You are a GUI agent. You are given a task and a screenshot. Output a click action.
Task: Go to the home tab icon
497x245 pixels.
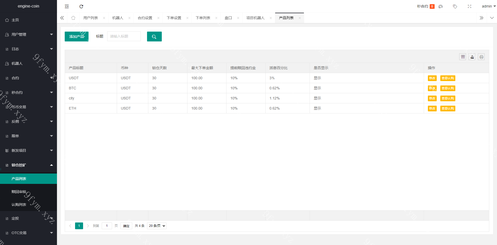[x=73, y=18]
